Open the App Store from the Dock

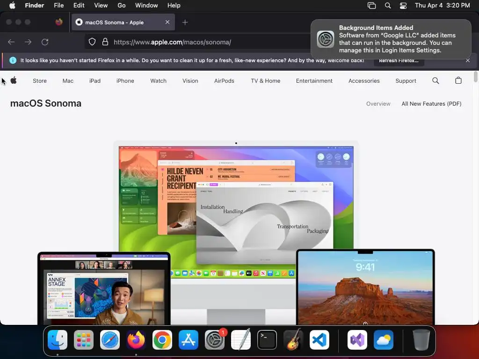point(189,340)
